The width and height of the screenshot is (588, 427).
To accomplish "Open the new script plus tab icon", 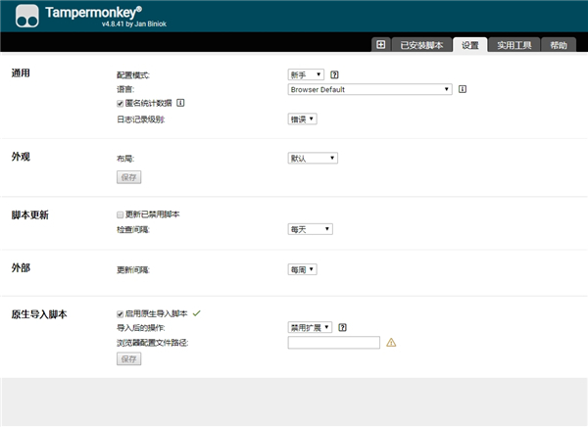I will 380,45.
